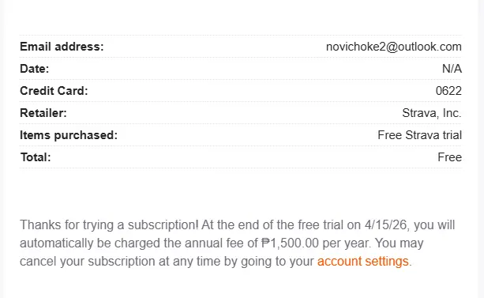Click the Total label
The height and width of the screenshot is (298, 484).
click(36, 157)
